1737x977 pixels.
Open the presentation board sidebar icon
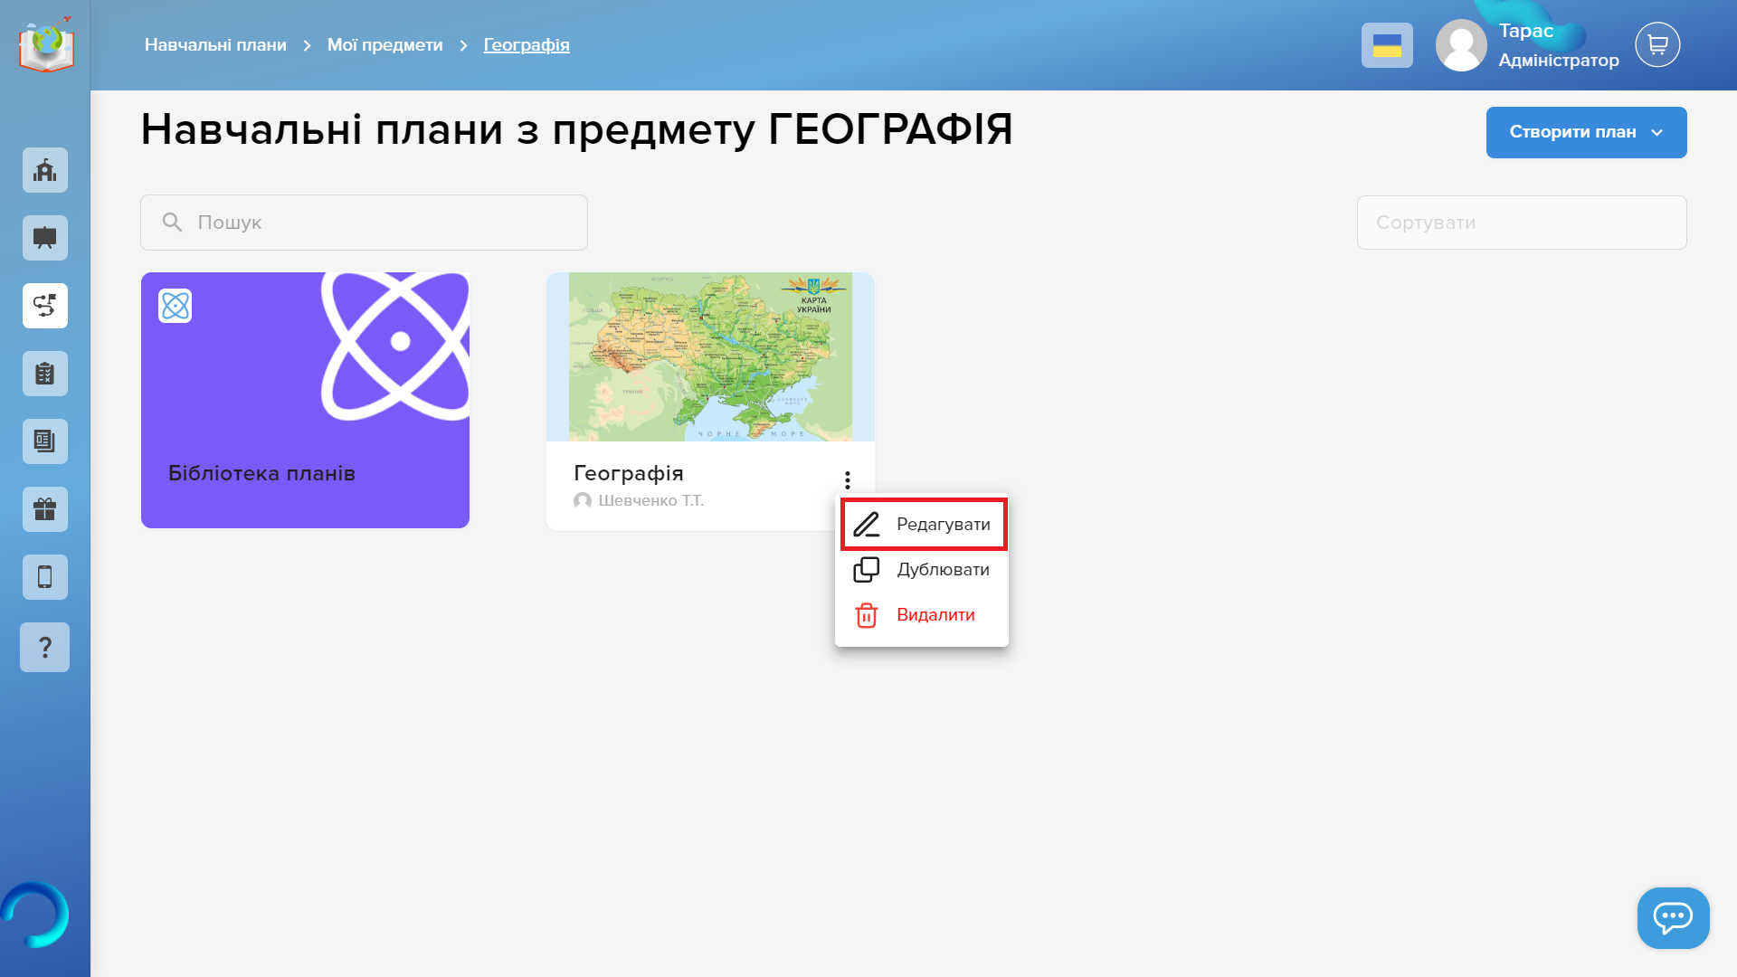pos(45,238)
